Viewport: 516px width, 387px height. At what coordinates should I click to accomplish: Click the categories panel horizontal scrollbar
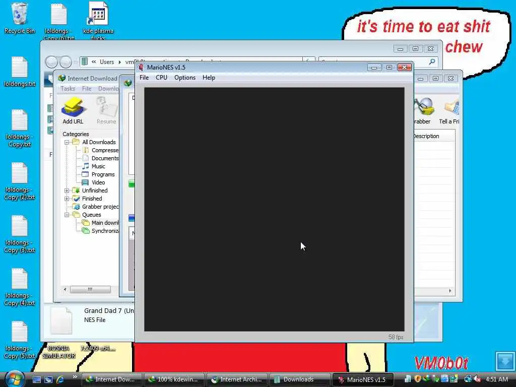coord(90,290)
